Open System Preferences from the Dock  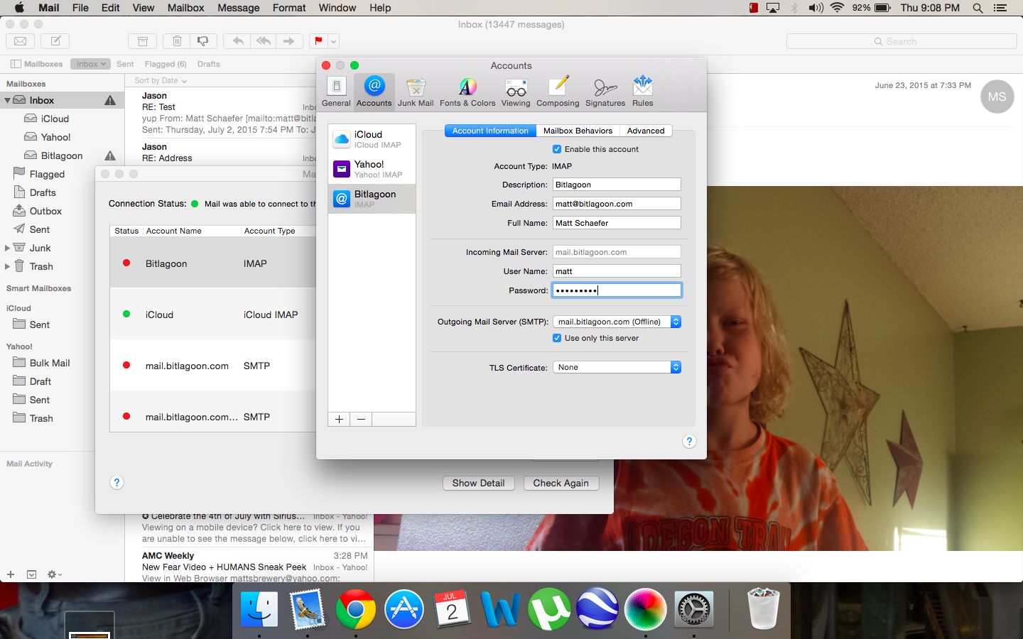[x=693, y=609]
